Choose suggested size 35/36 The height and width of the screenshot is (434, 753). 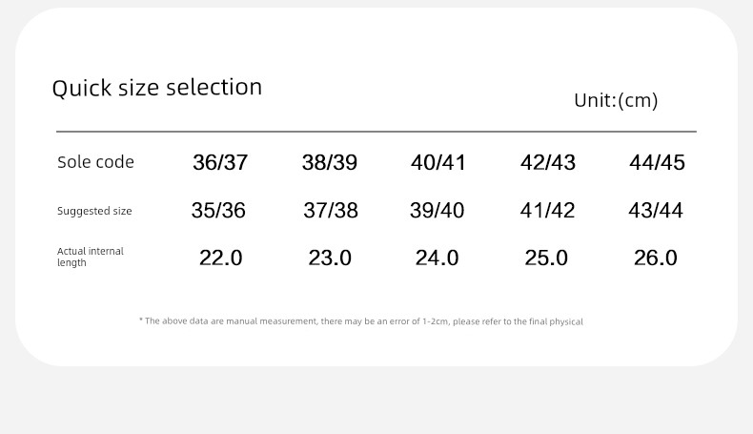click(x=218, y=211)
